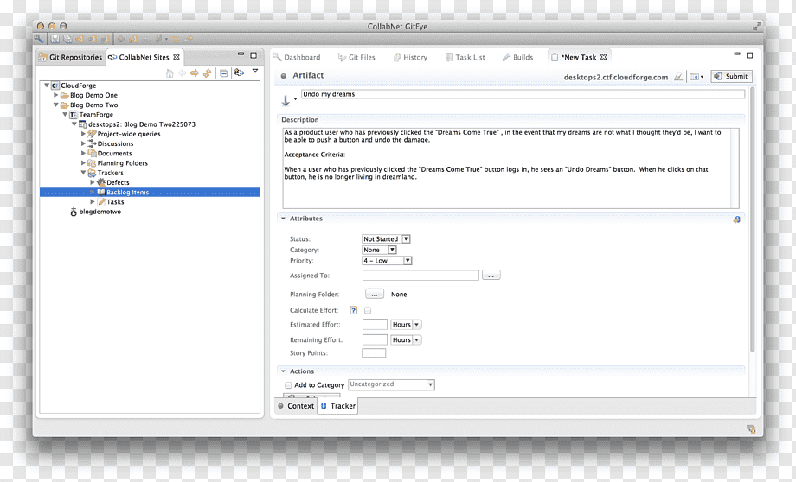Image resolution: width=796 pixels, height=482 pixels.
Task: Click the icon at right end of Attributes header
Action: (736, 219)
